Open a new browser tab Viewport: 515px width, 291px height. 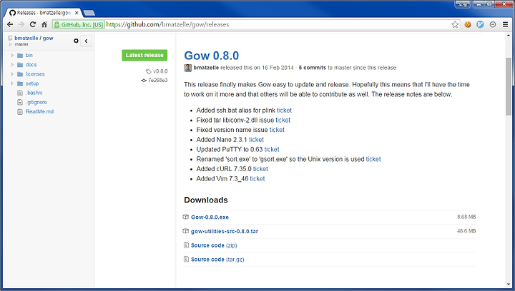pos(89,13)
